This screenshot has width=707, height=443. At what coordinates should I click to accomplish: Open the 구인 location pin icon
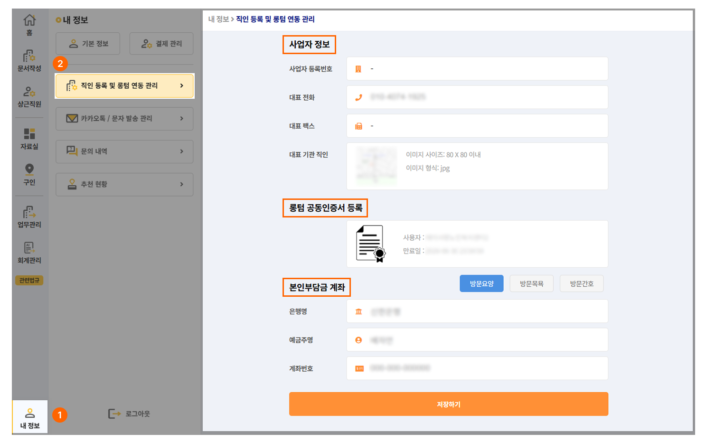click(29, 170)
